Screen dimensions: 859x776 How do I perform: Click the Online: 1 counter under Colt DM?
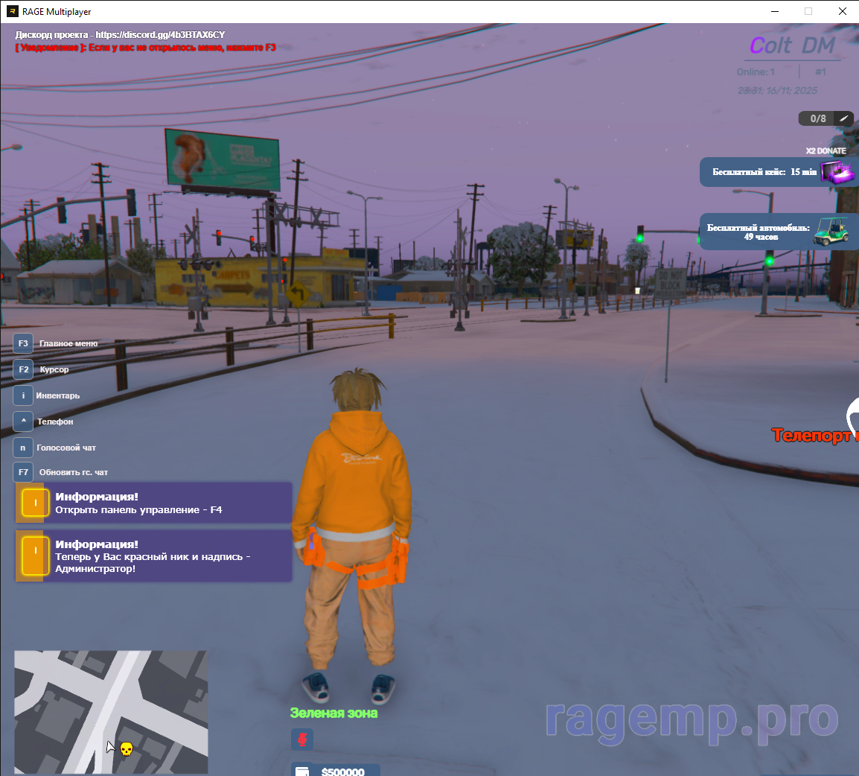click(x=755, y=71)
